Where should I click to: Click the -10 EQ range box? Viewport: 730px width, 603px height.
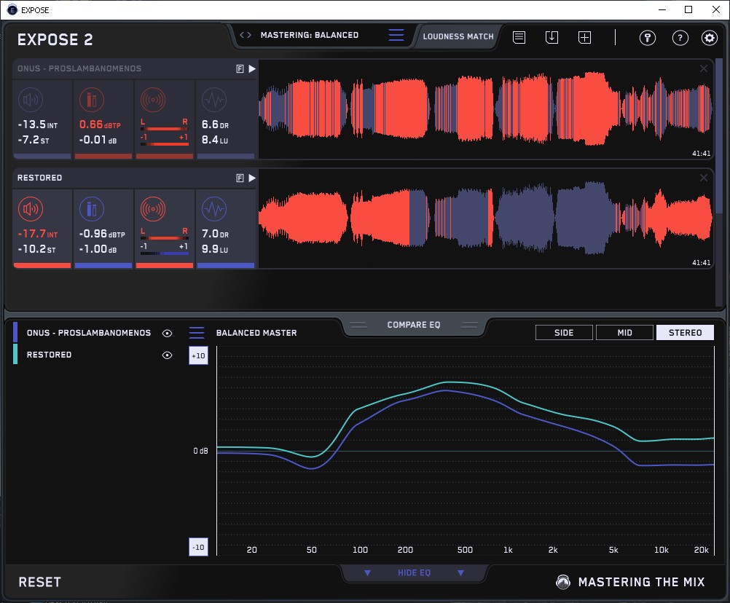(198, 547)
